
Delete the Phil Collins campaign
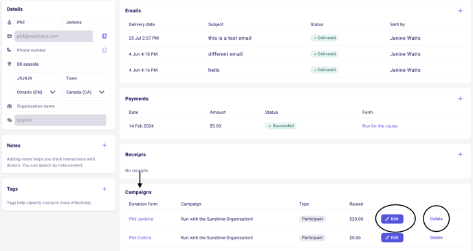point(436,237)
